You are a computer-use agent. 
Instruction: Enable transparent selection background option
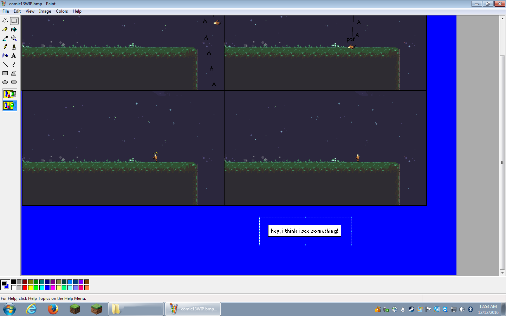click(9, 105)
